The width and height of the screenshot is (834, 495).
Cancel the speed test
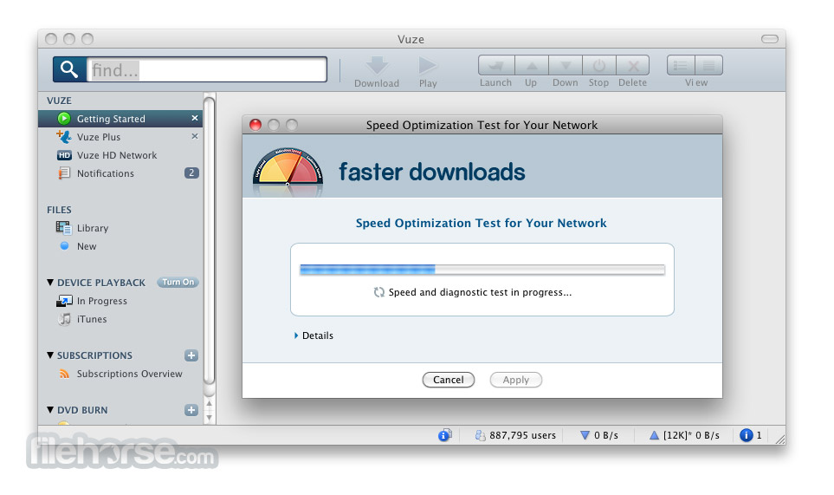point(449,380)
